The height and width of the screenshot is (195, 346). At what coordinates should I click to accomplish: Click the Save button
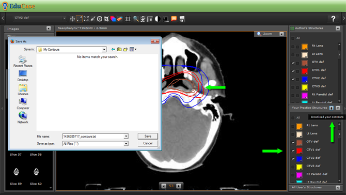(148, 136)
